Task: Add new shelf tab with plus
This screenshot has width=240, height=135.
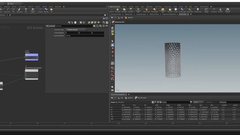Action: pos(211,7)
